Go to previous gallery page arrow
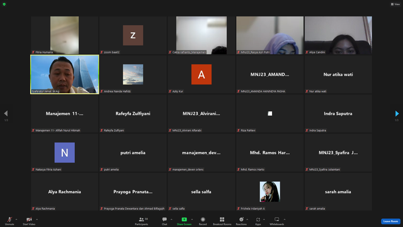 tap(6, 113)
